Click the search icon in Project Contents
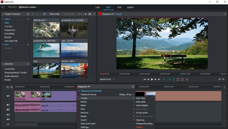Image resolution: width=228 pixels, height=129 pixels. click(x=28, y=14)
